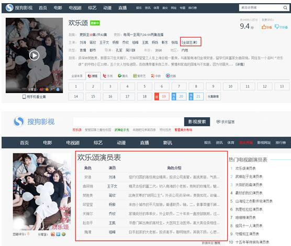Screen dimensions: 291x246
Task: Switch to the 搜狐 source tab
Action: 93,76
